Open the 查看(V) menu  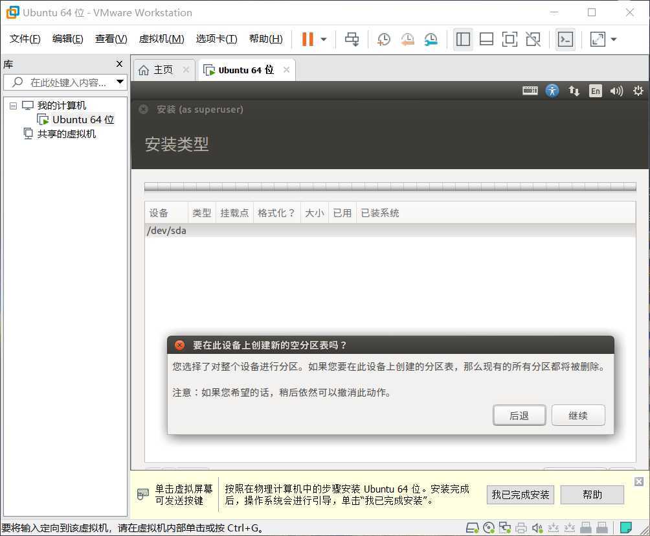point(111,39)
